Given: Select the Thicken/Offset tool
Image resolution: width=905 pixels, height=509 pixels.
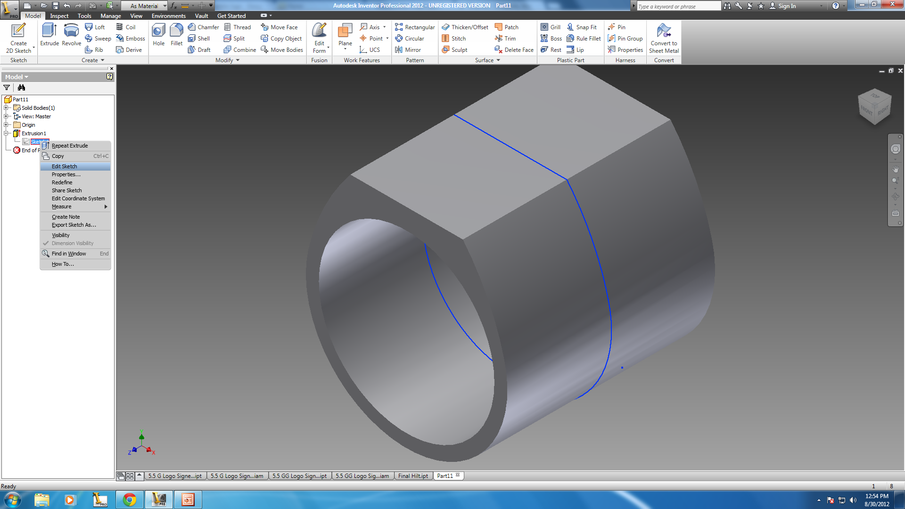Looking at the screenshot, I should tap(465, 27).
